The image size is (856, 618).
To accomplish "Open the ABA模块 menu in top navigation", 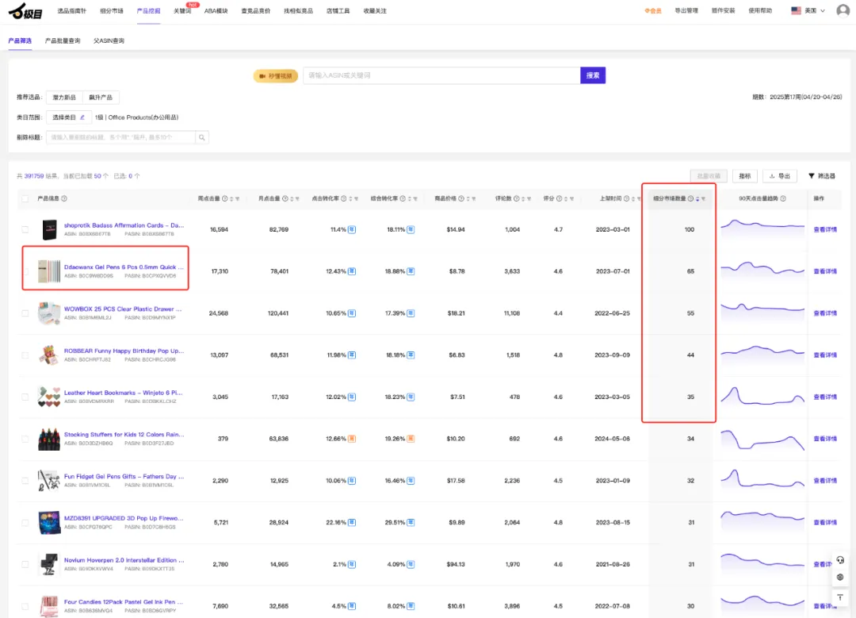I will click(x=216, y=10).
